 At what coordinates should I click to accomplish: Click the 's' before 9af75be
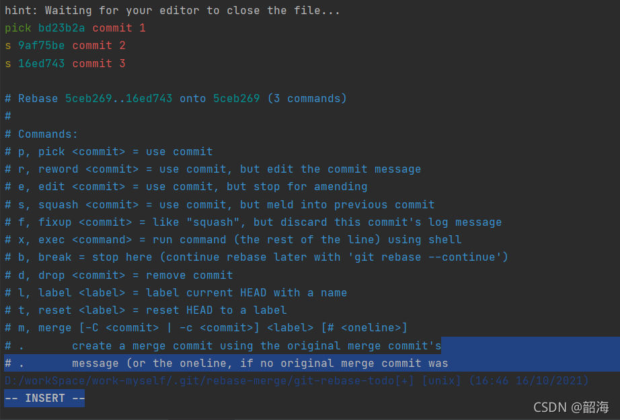[8, 46]
